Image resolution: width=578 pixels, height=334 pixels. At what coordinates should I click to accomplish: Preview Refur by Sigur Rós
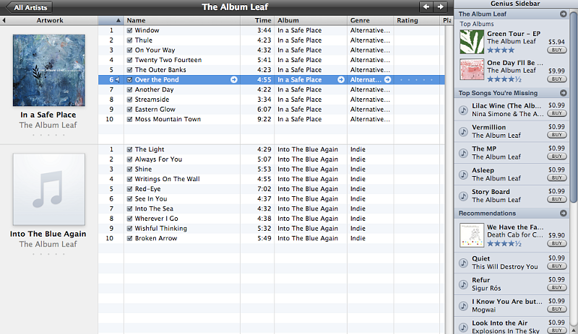click(463, 284)
